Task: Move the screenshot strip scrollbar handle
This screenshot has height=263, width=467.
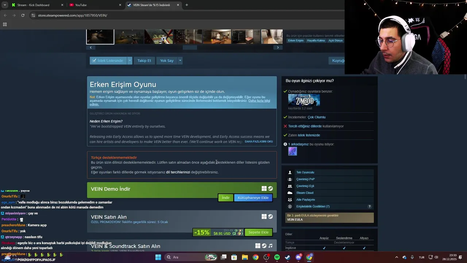Action: (190, 47)
